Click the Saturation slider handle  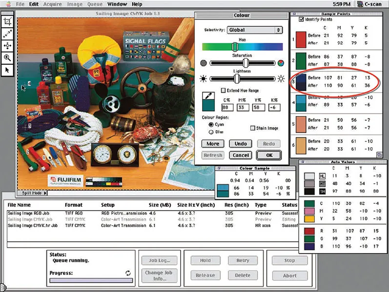[246, 63]
